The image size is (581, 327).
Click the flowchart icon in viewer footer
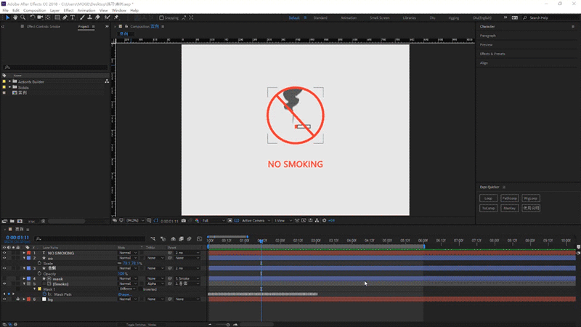click(317, 221)
